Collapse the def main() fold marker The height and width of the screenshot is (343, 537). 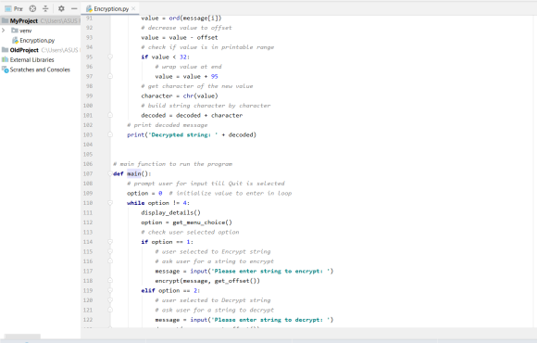pyautogui.click(x=110, y=173)
